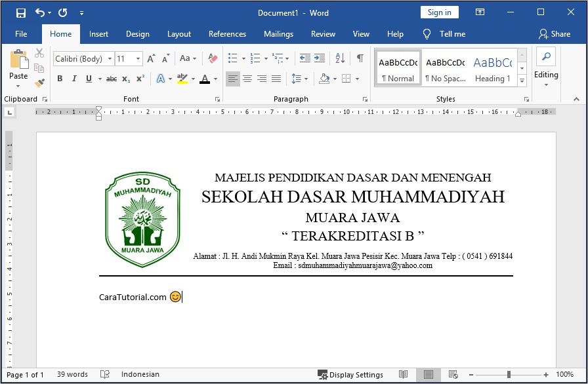The image size is (588, 384).
Task: Switch to the Mailings tab
Action: 278,34
